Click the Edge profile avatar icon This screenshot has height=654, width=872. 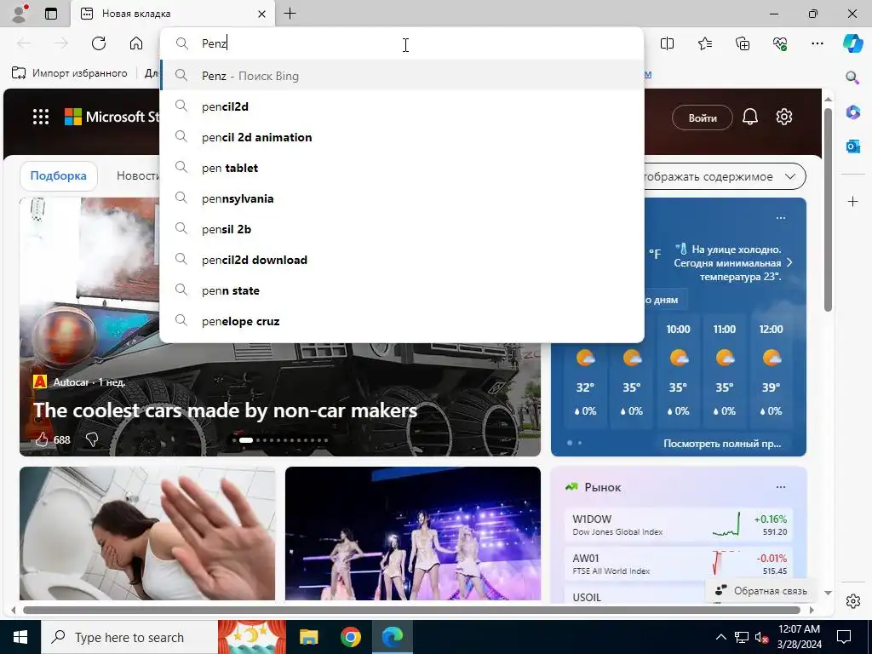point(20,14)
